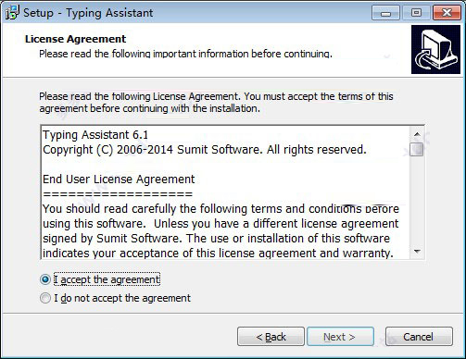Click the Typing Assistant 6.1 line

(x=95, y=135)
